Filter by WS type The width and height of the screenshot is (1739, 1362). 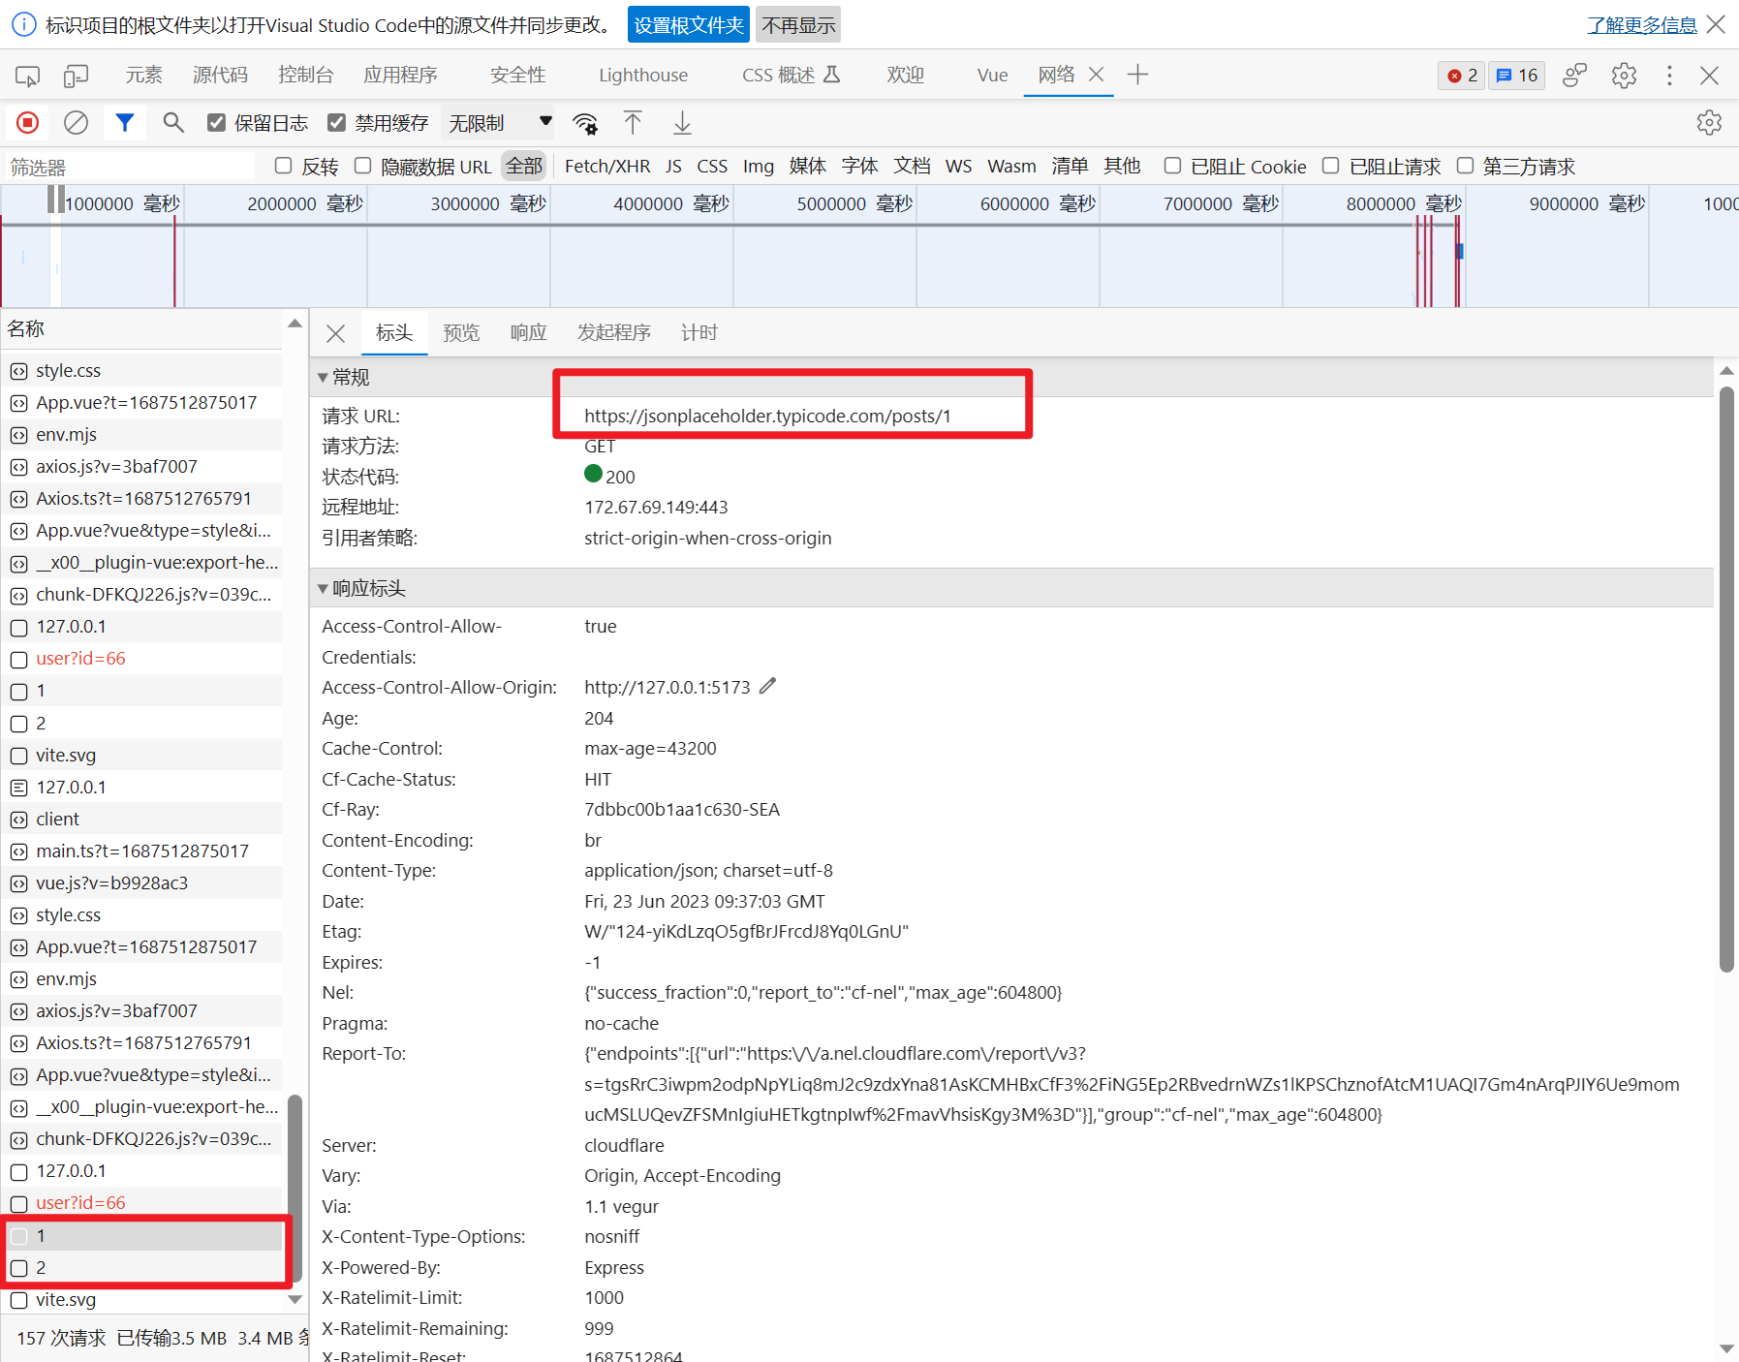pyautogui.click(x=958, y=166)
